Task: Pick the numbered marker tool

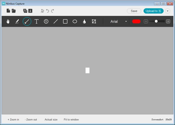Action: [x=46, y=21]
